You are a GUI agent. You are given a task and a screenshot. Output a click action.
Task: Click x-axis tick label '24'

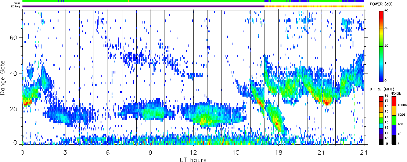[364, 152]
